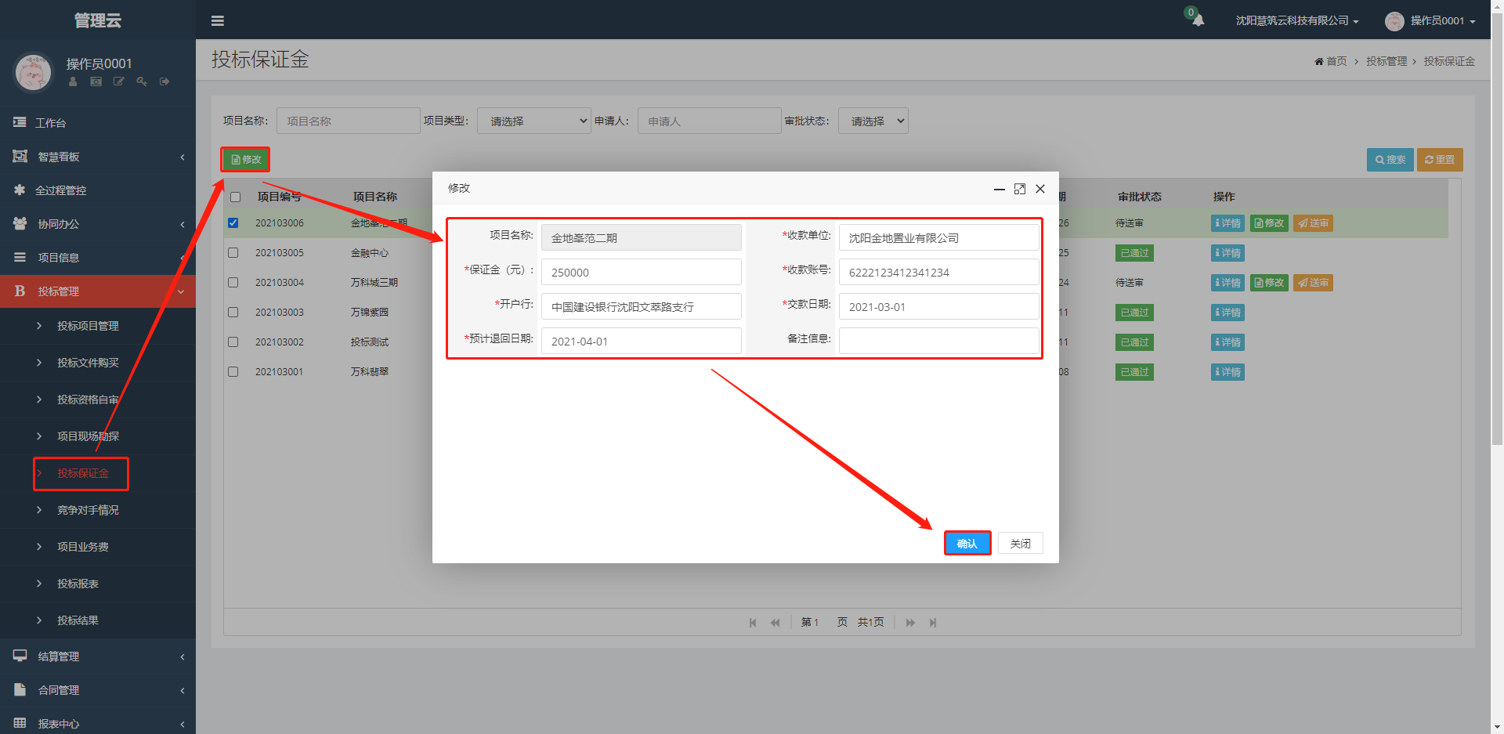This screenshot has height=734, width=1504.
Task: Expand the 结算管理 sidebar menu
Action: [x=98, y=656]
